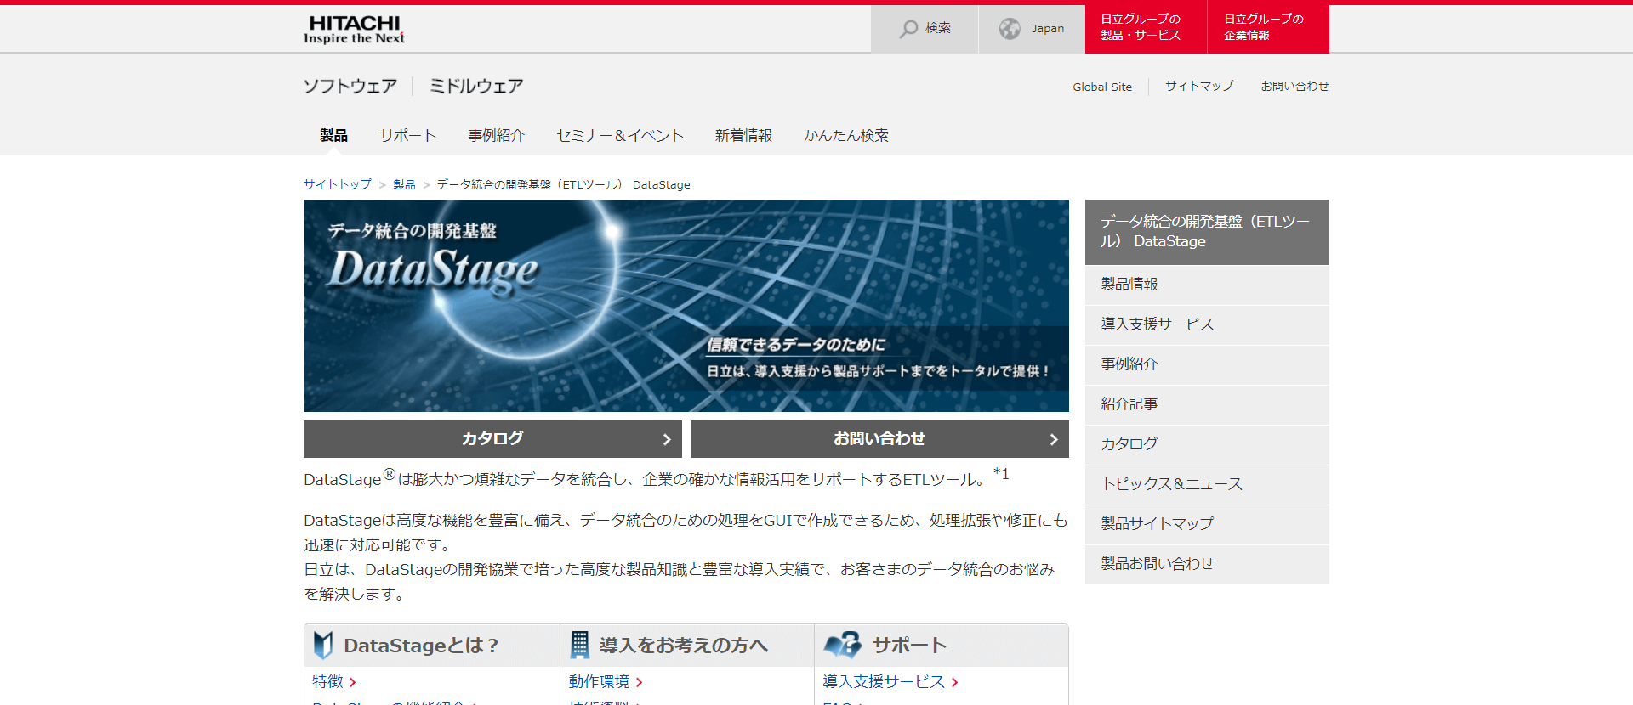Open 日立グループの製品・サービス menu
Viewport: 1633px width, 705px height.
pyautogui.click(x=1147, y=29)
